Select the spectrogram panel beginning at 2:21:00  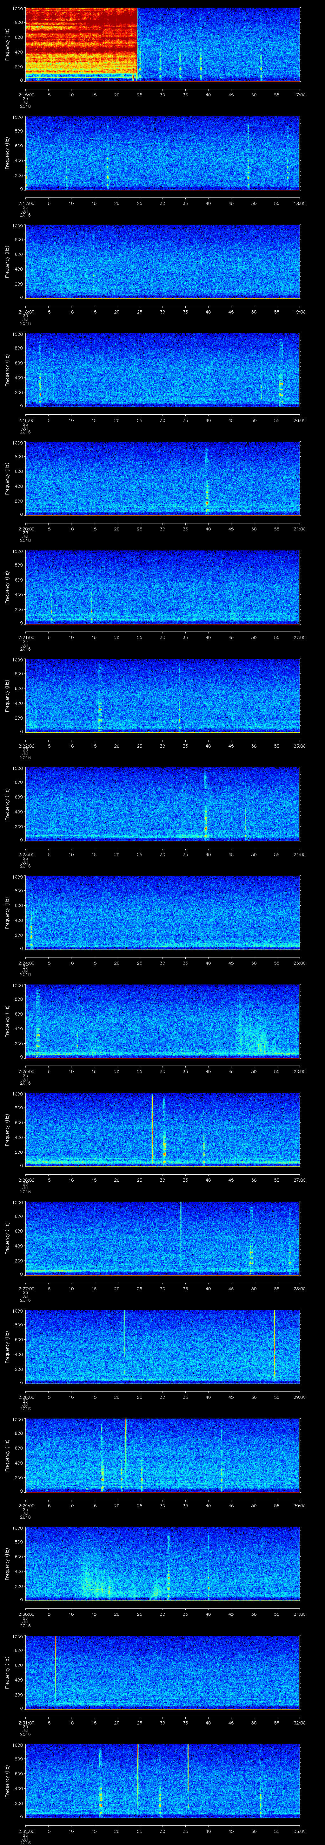[x=162, y=587]
